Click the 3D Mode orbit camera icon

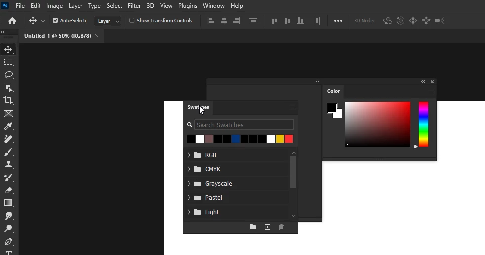pyautogui.click(x=388, y=21)
